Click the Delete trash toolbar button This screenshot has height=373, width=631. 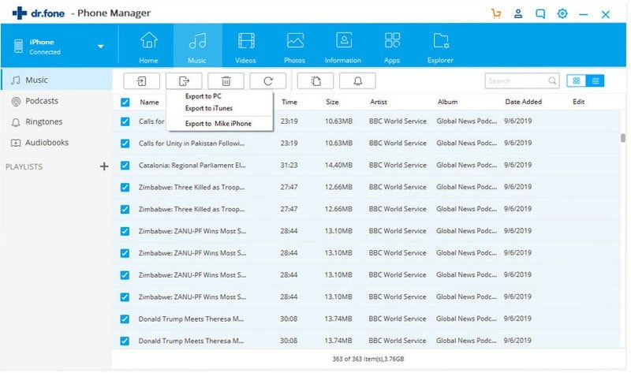pos(226,81)
